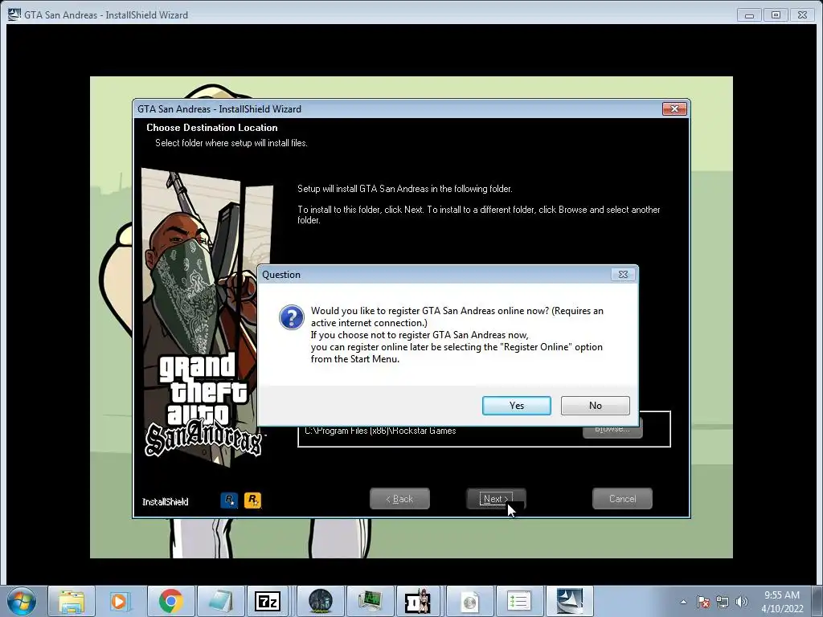This screenshot has height=617, width=823.
Task: Show hidden system tray icons
Action: (683, 602)
